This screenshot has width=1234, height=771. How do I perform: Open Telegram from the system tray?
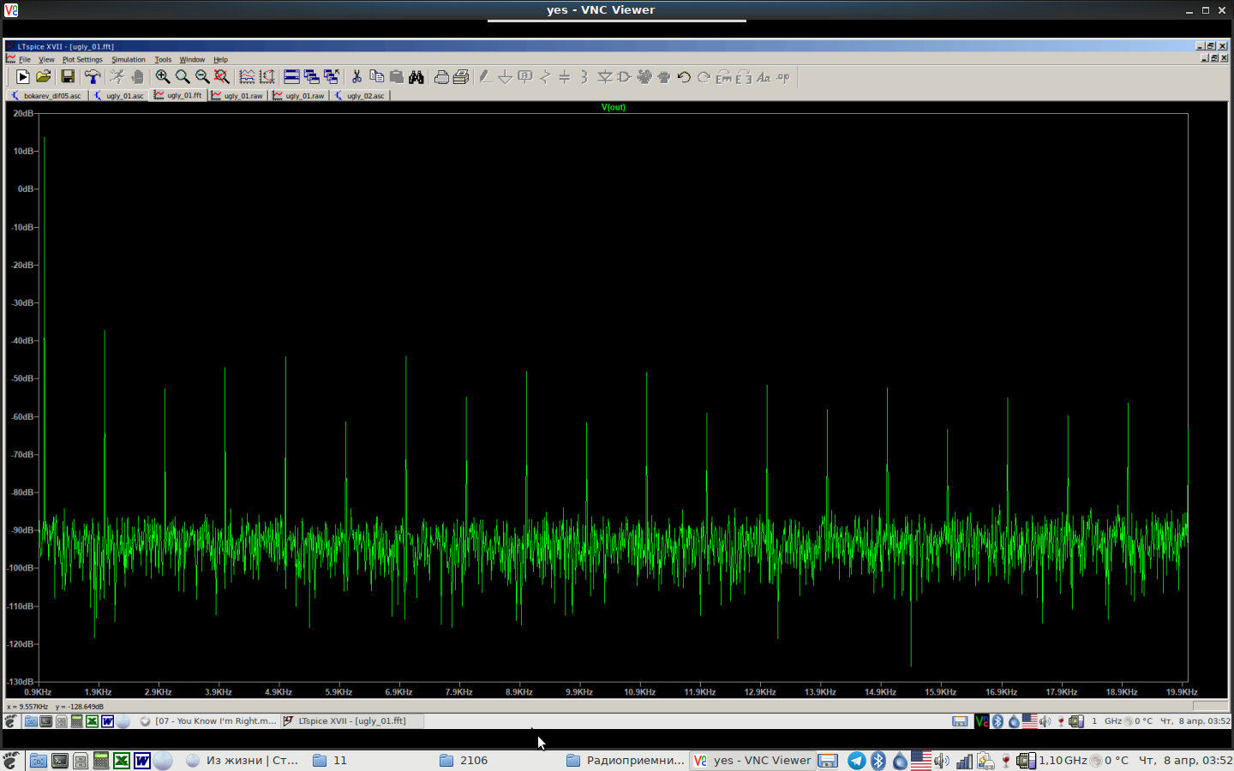click(x=856, y=761)
